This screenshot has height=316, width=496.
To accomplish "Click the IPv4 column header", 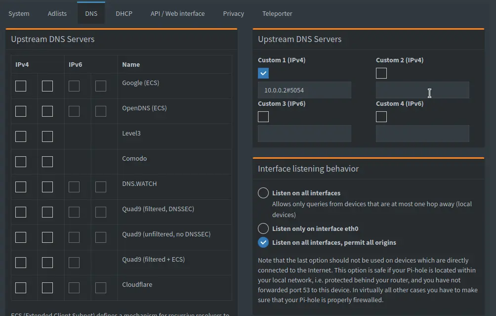I will pos(22,65).
